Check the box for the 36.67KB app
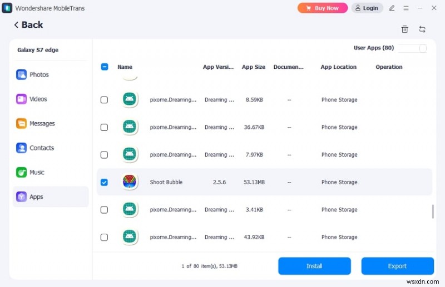This screenshot has height=287, width=445. coord(104,127)
